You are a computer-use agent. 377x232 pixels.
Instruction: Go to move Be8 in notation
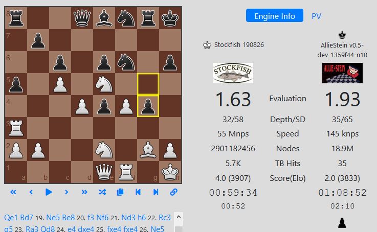69,218
